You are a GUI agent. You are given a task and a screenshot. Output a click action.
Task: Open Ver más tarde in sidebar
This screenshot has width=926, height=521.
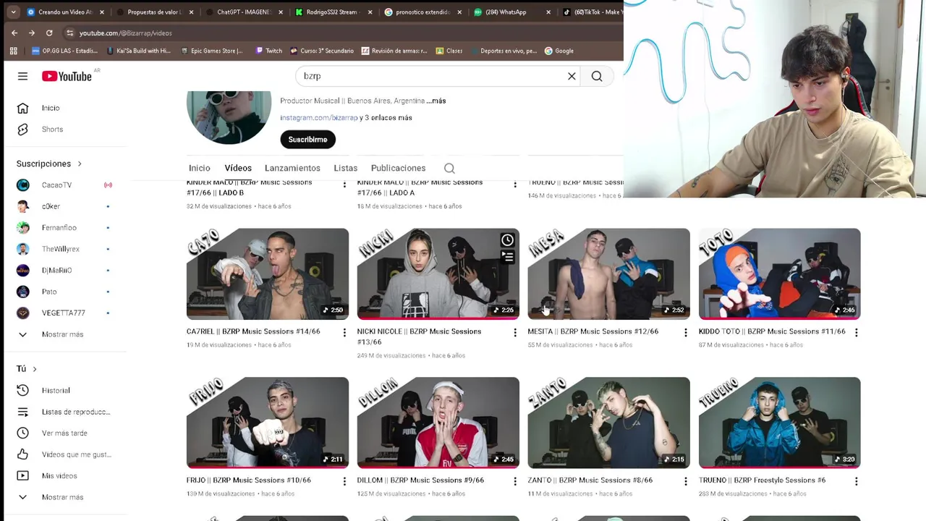click(x=65, y=433)
